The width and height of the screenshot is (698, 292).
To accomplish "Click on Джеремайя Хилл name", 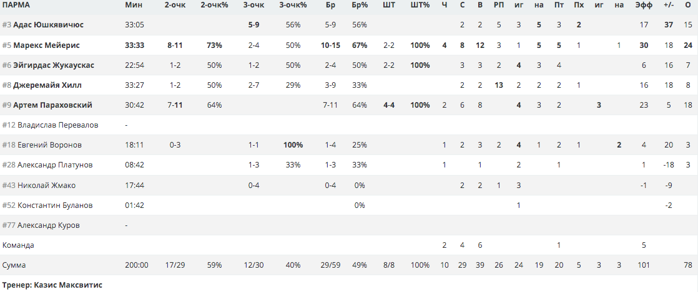I will point(47,85).
